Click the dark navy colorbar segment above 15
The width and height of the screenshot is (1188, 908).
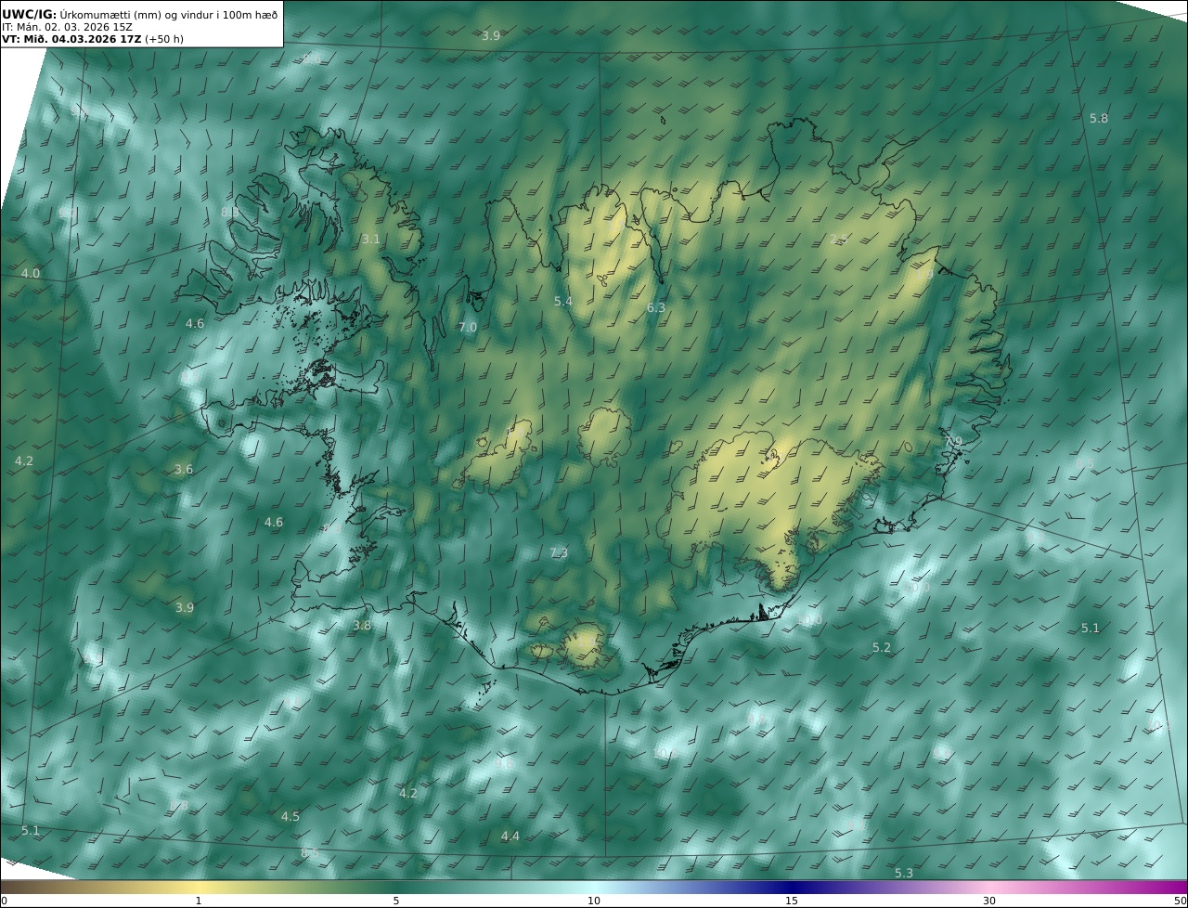(x=792, y=887)
